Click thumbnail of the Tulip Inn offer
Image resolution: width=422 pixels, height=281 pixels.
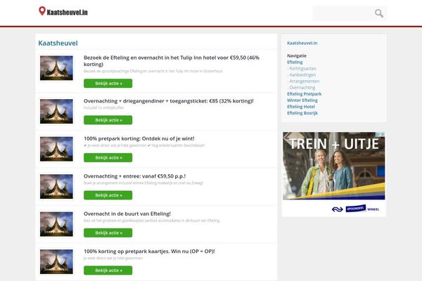tap(56, 68)
